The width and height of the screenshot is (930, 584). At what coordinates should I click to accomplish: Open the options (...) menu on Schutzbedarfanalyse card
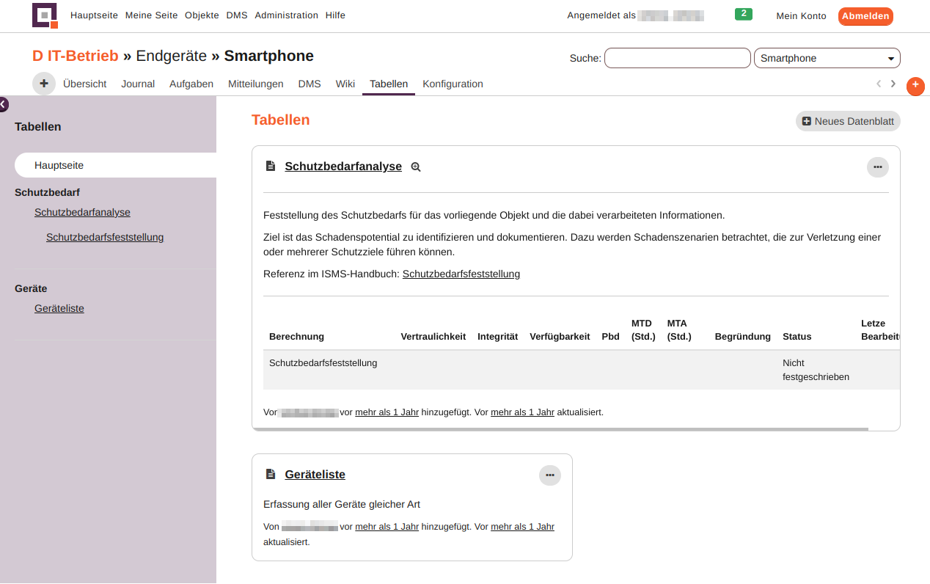[x=877, y=167]
